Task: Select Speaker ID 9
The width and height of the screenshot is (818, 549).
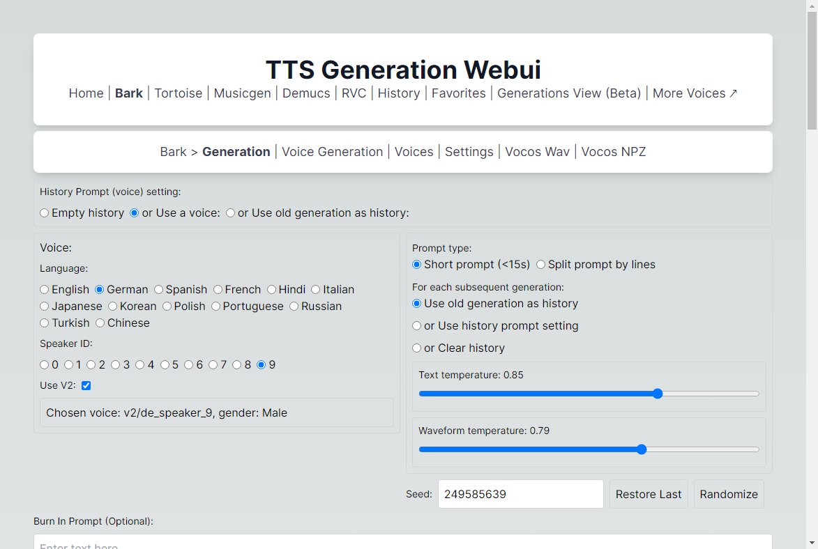Action: point(262,364)
